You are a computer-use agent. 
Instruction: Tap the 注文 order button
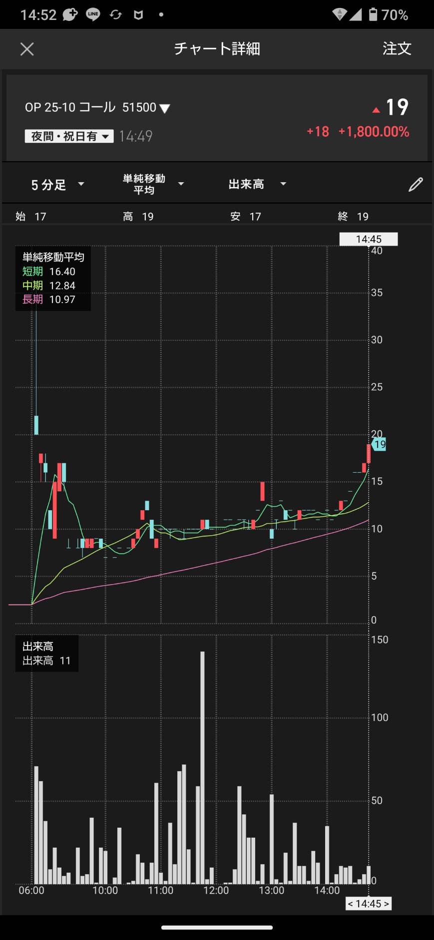click(x=397, y=49)
